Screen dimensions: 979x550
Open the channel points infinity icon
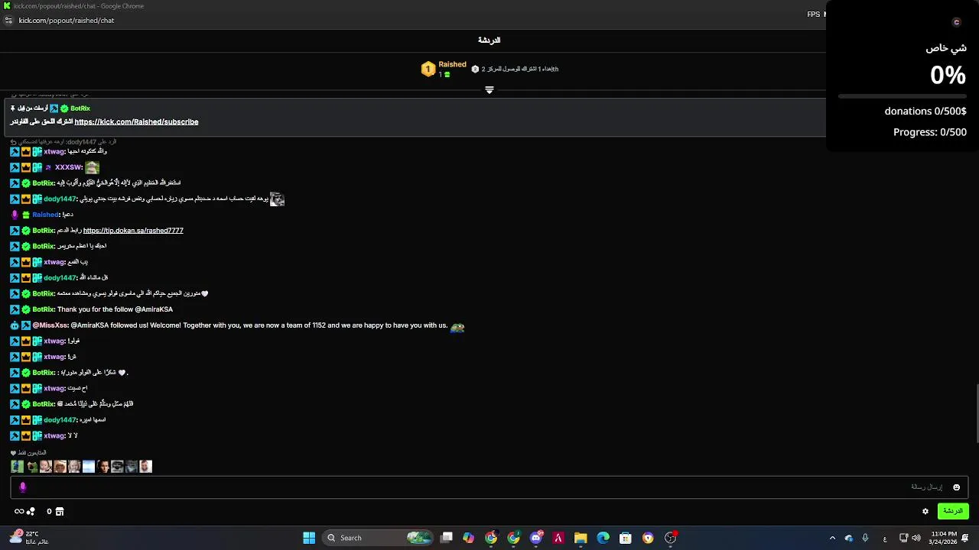pos(19,511)
